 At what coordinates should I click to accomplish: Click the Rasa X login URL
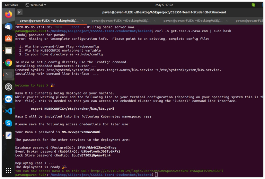[x=157, y=171]
